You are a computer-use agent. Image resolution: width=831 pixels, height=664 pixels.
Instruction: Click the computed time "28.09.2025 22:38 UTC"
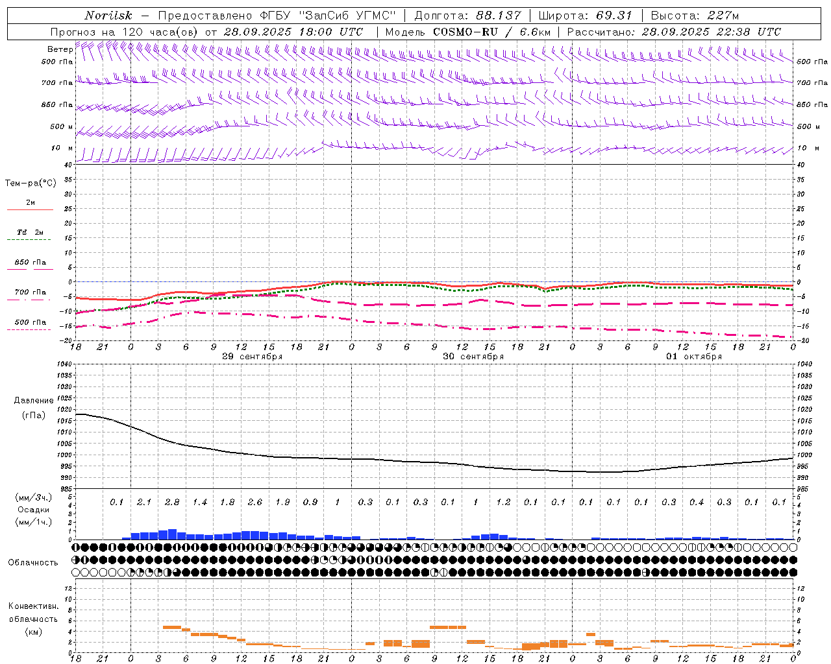(x=711, y=31)
